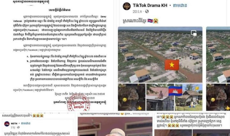Screen dimensions: 230x136
Task: Click the globe public-visibility icon under TikTok Drama KH
Action: tap(147, 11)
